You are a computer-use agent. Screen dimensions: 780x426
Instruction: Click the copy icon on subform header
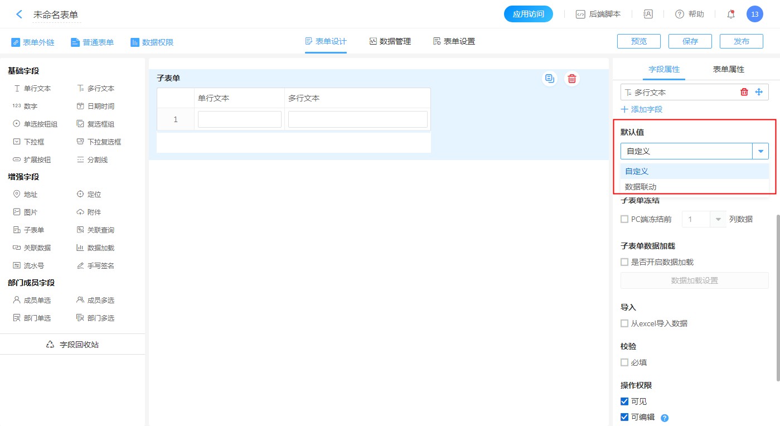point(550,79)
